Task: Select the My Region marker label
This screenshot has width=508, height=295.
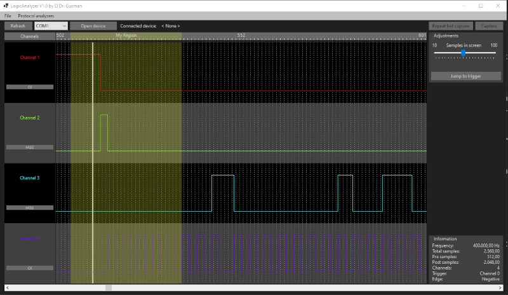Action: (x=126, y=36)
